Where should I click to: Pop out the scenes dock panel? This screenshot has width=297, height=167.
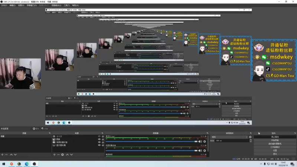coord(50,133)
